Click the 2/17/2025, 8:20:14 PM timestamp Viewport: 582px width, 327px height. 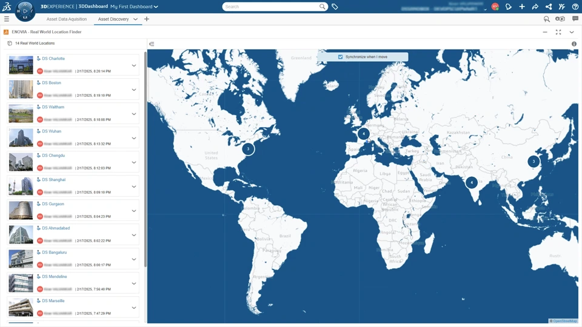[x=94, y=71]
